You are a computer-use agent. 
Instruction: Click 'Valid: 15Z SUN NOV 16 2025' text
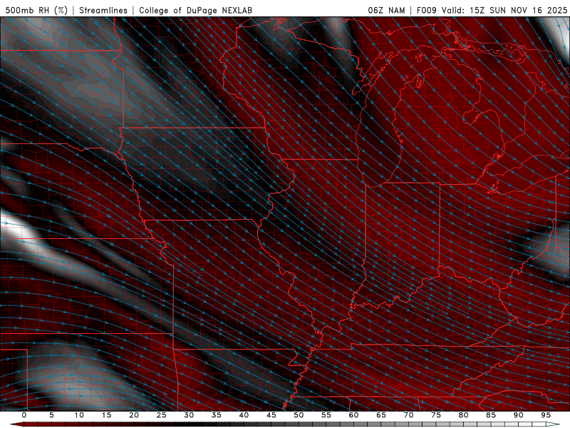pos(504,10)
